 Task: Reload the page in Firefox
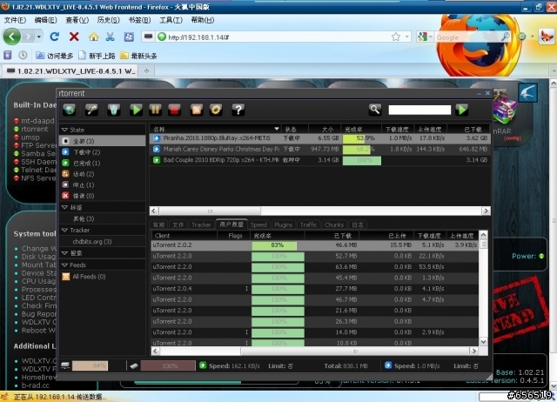pos(55,37)
